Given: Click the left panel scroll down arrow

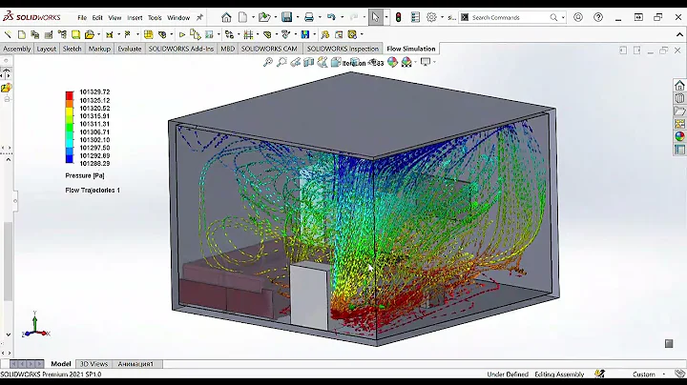Looking at the screenshot, I should point(8,334).
